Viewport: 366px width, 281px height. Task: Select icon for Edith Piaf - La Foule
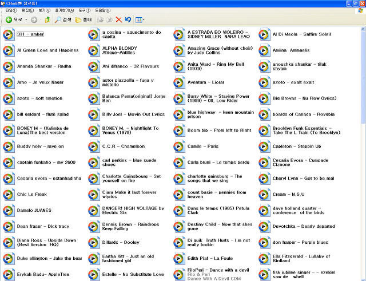(179, 259)
